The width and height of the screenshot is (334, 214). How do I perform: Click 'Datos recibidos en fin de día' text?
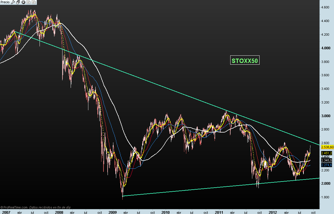click(50, 207)
